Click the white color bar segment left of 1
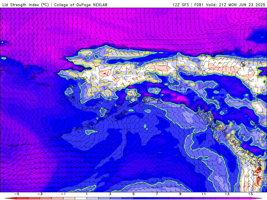267x200 pixels. click(81, 198)
